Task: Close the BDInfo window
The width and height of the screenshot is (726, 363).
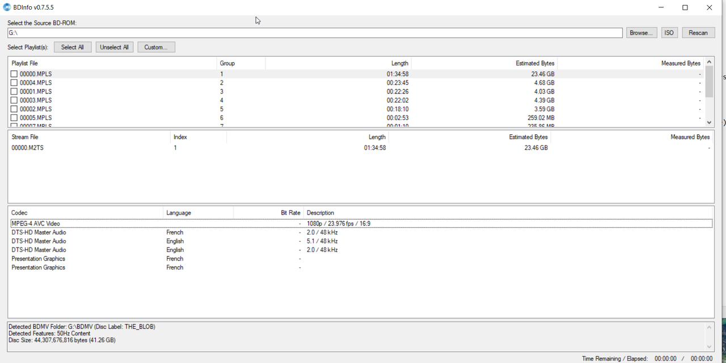Action: [710, 7]
